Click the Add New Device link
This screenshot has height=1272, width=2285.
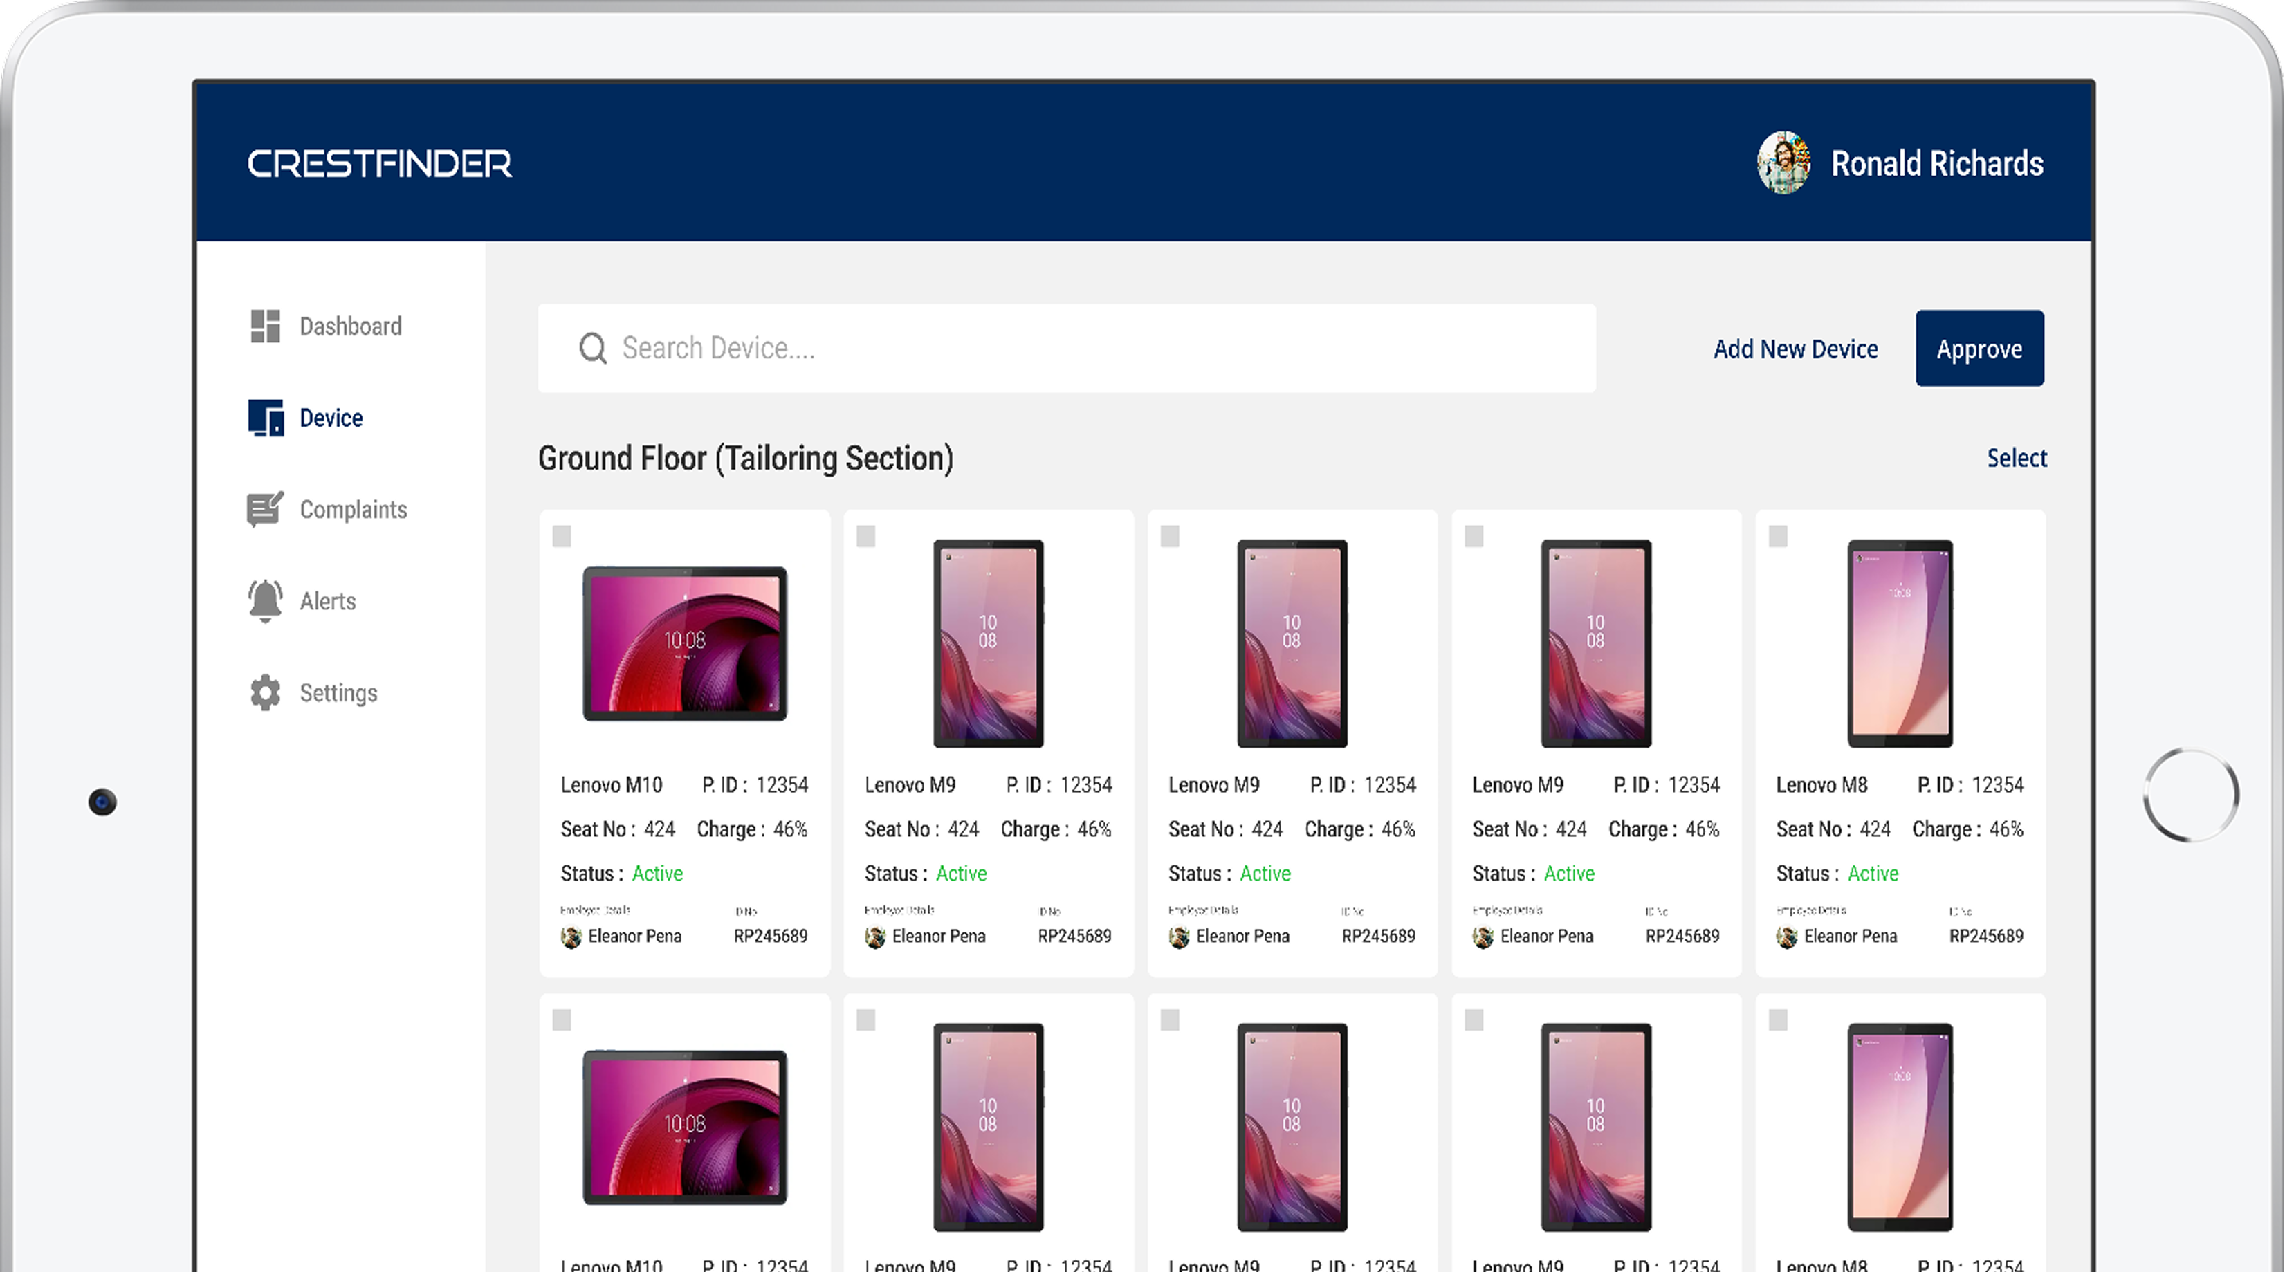pyautogui.click(x=1795, y=349)
